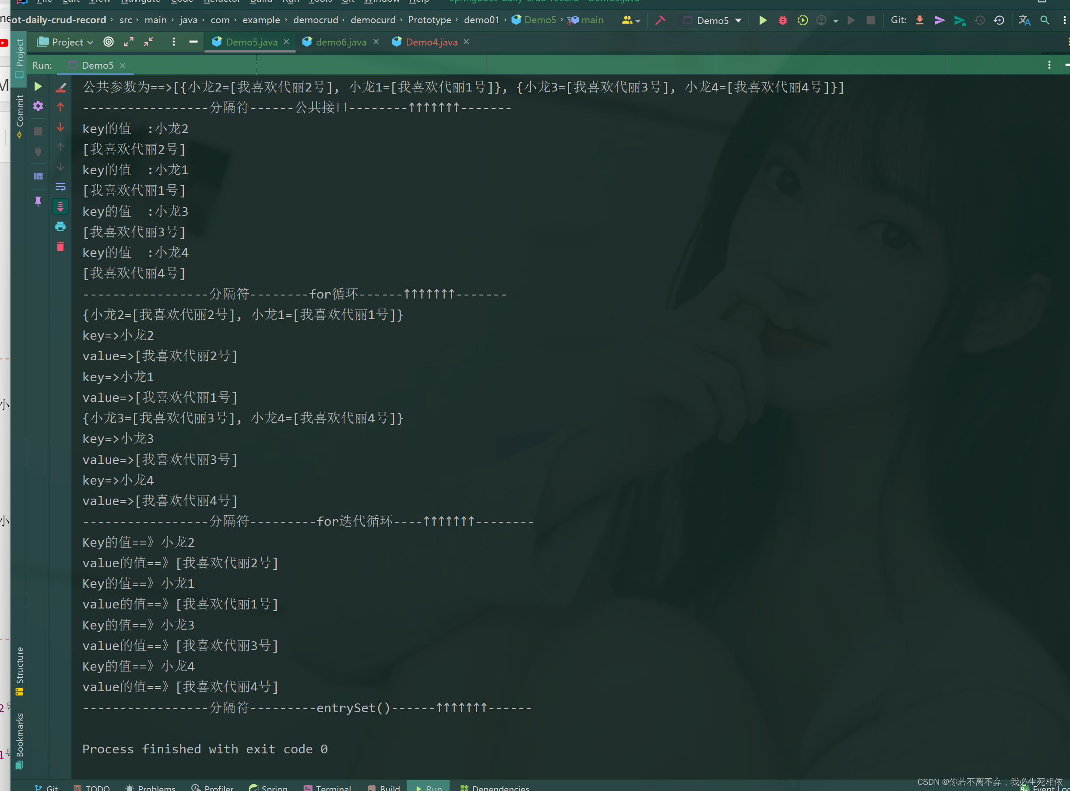Viewport: 1070px width, 791px height.
Task: Build project with hammer icon
Action: (660, 21)
